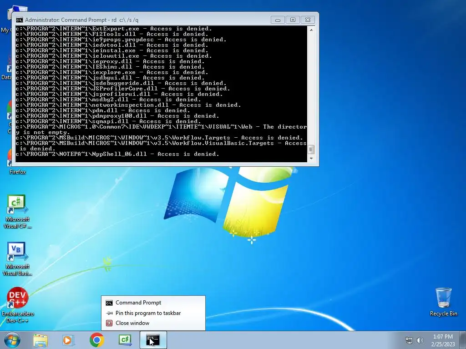
Task: Open Microsoft Visual Basic desktop shortcut
Action: [x=17, y=259]
